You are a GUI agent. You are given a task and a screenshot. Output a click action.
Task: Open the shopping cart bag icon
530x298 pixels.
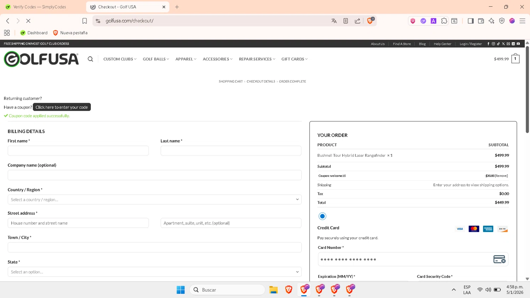[x=516, y=59]
